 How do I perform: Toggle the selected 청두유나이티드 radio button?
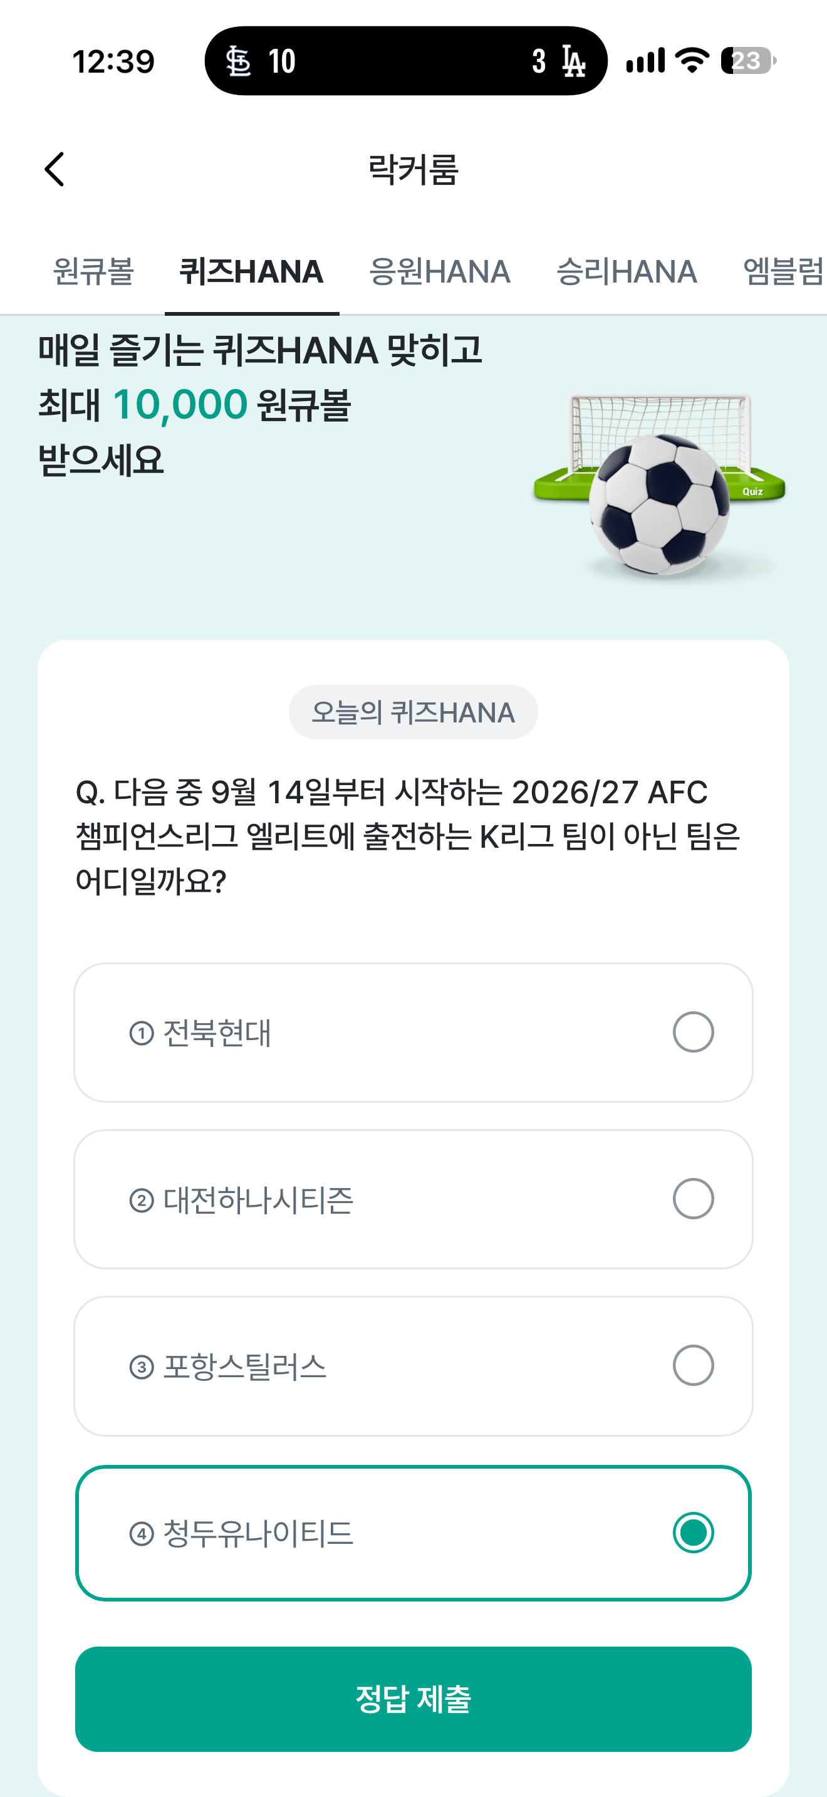[693, 1533]
